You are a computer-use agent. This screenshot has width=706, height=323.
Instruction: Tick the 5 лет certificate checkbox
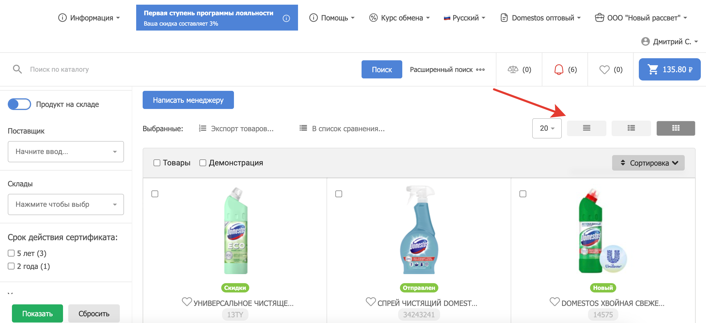click(x=11, y=253)
